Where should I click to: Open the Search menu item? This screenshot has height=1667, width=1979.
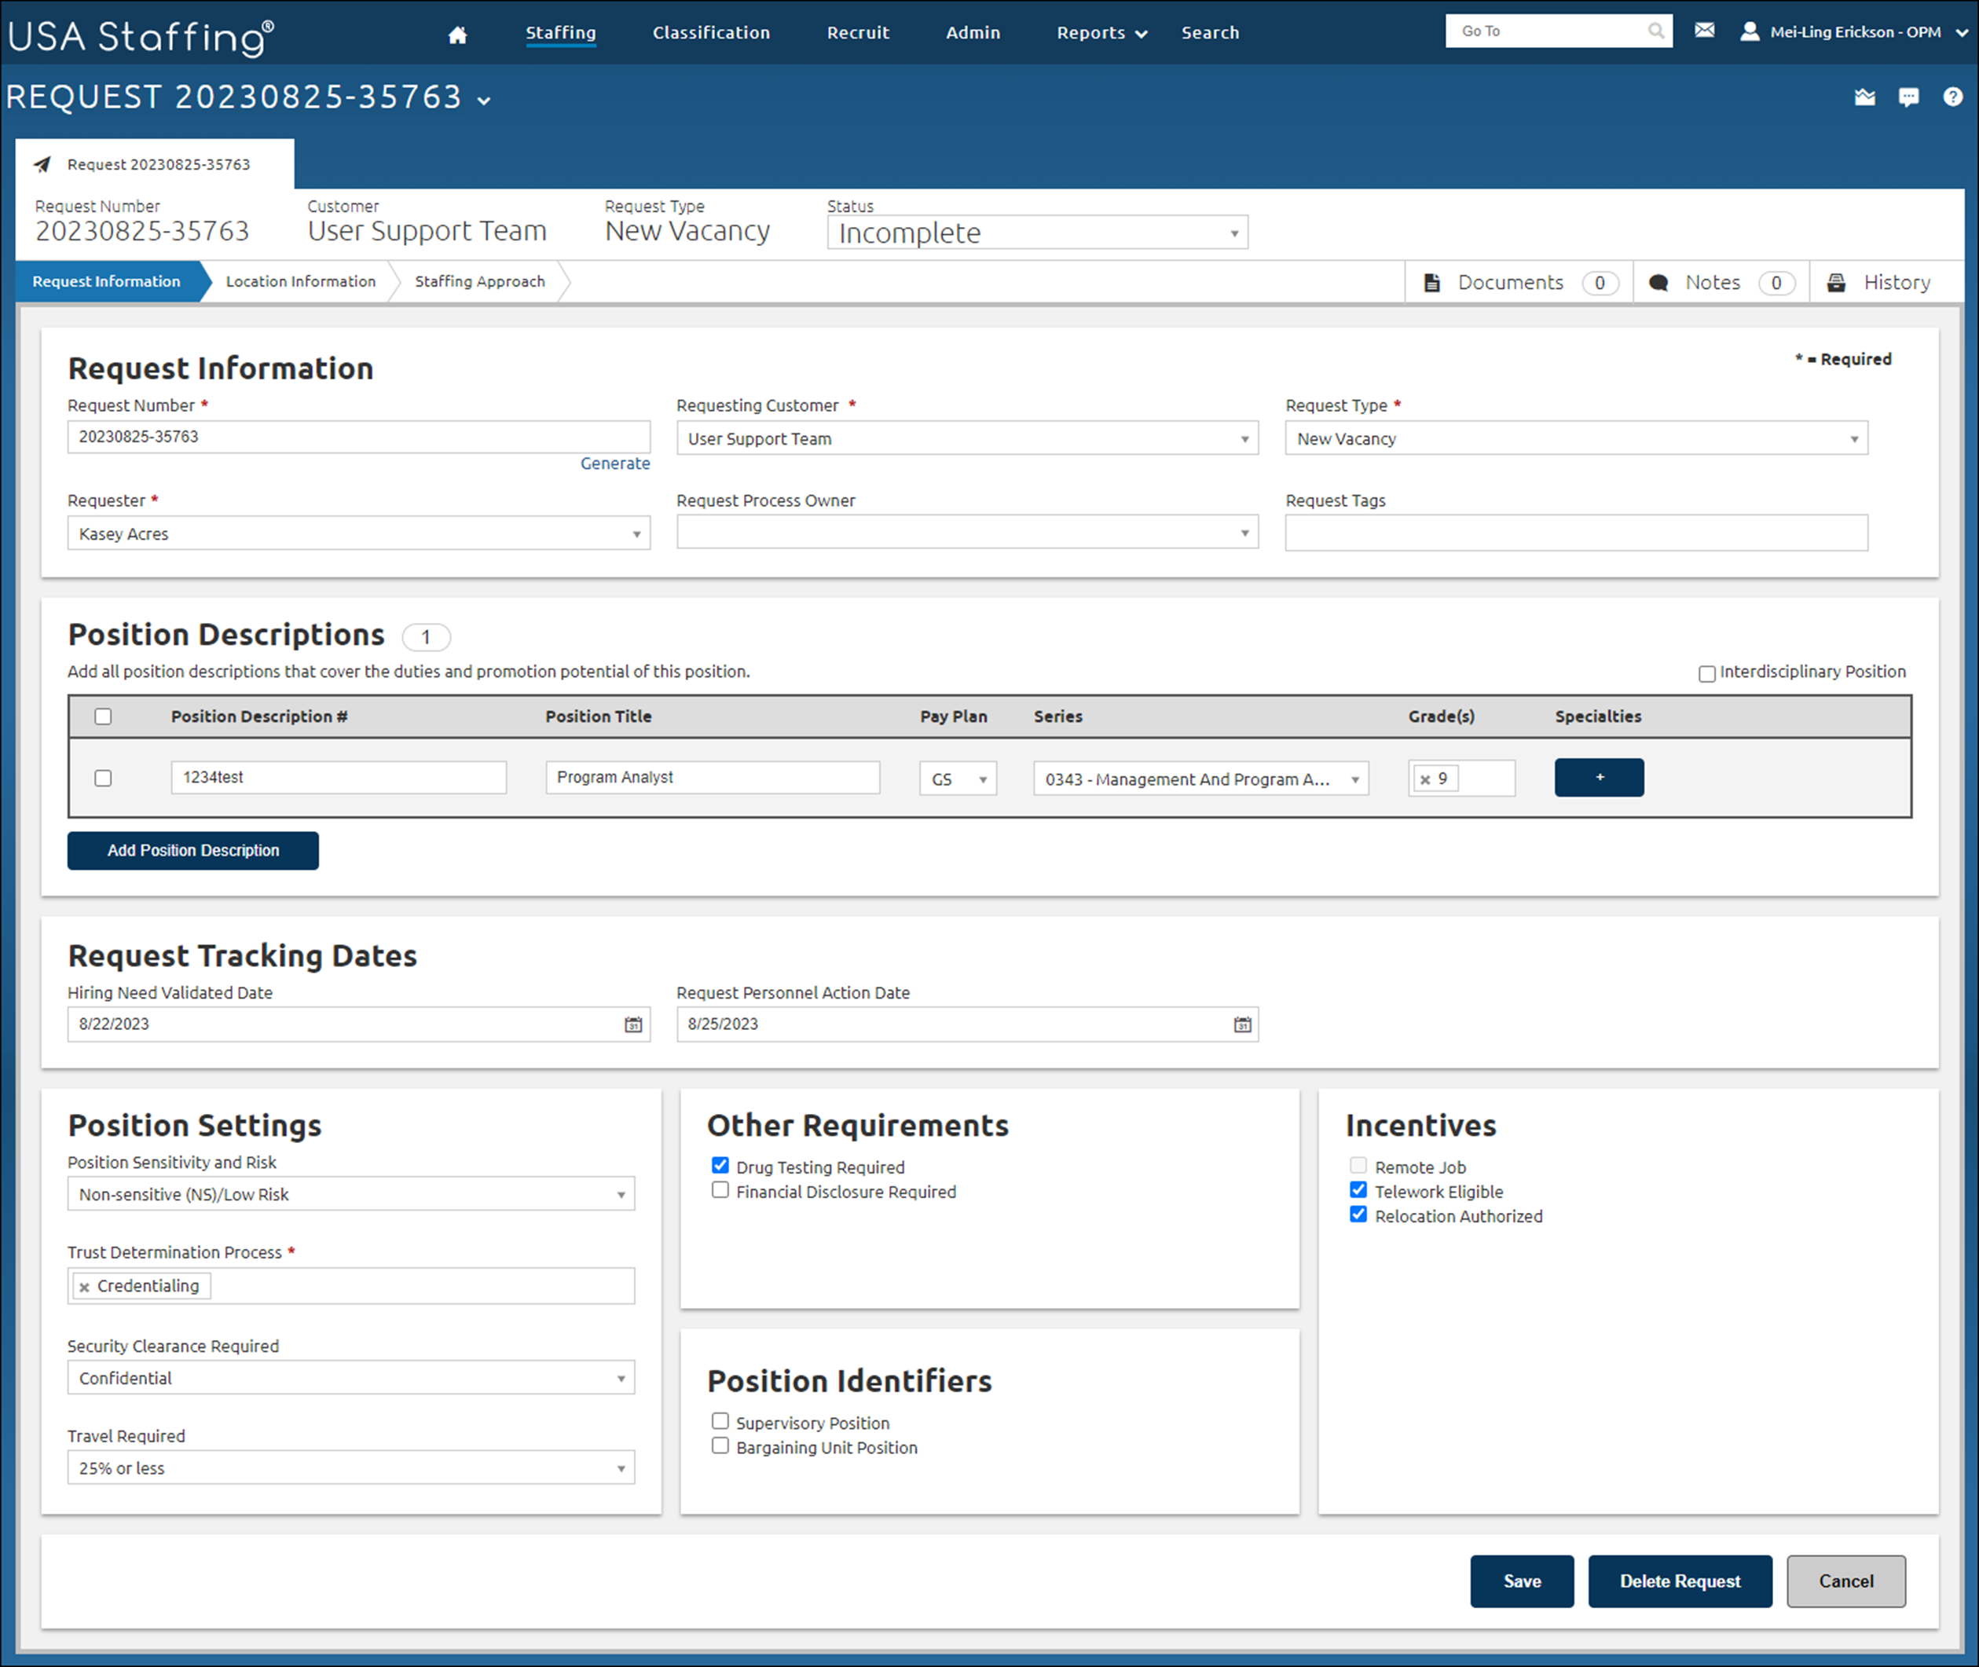[1210, 33]
